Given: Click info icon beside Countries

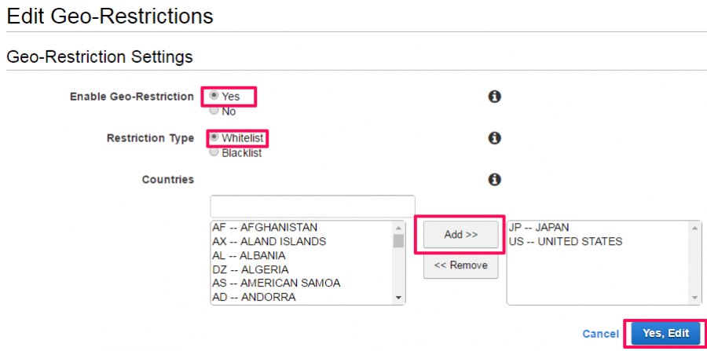Looking at the screenshot, I should 495,179.
